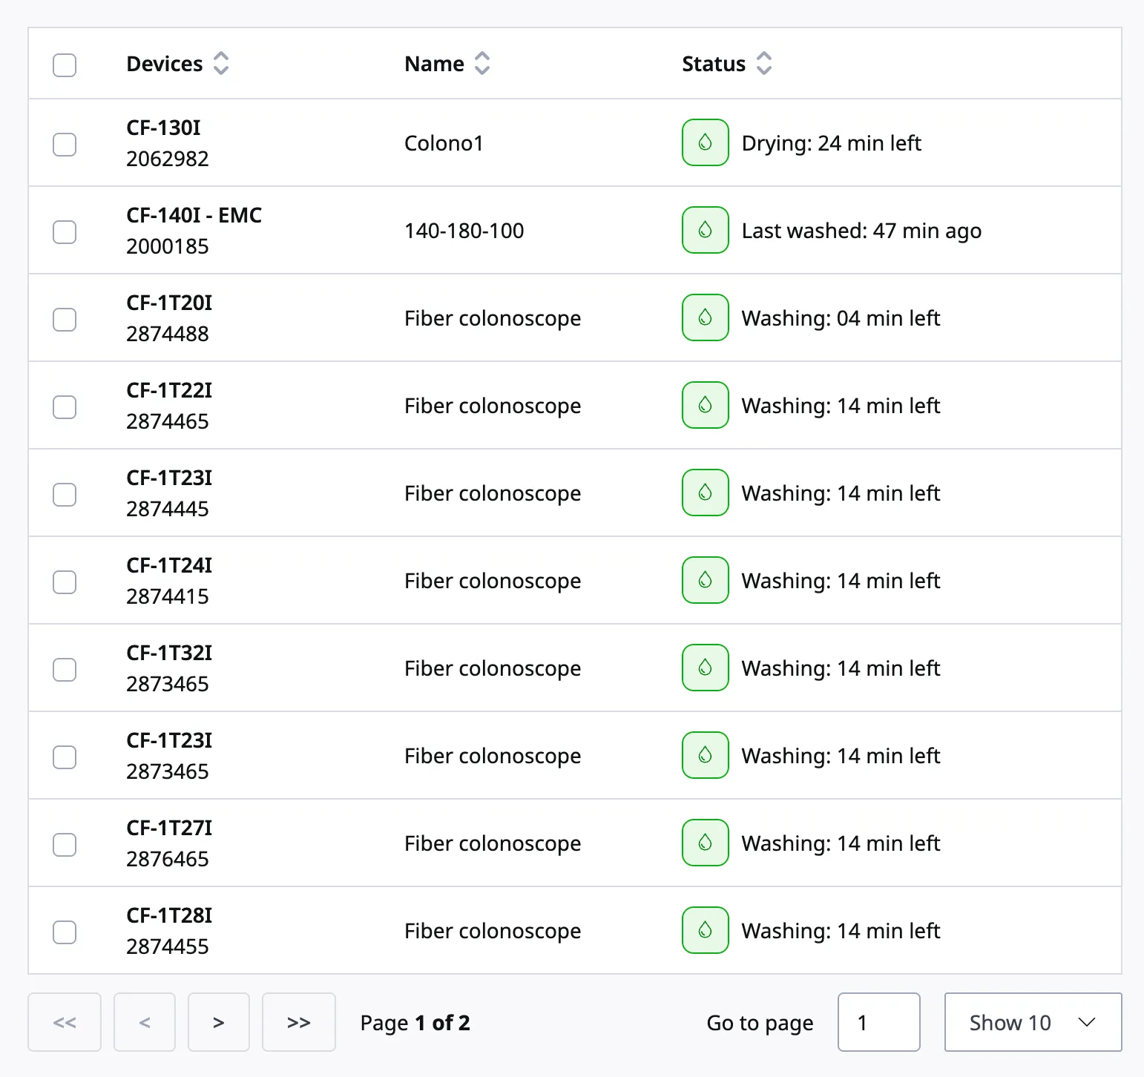1144x1077 pixels.
Task: Select the checkbox beside CF-1T24I
Action: coord(65,582)
